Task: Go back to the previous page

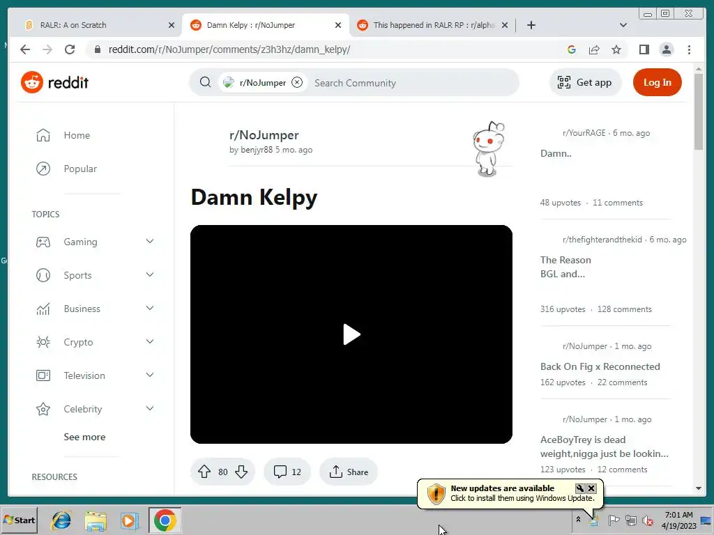Action: 25,49
